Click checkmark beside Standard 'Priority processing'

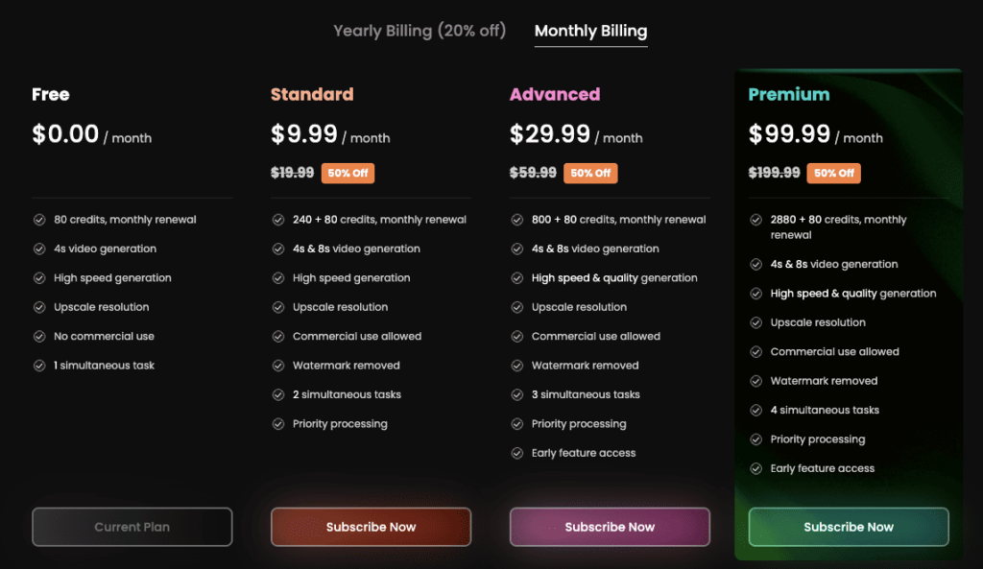278,424
